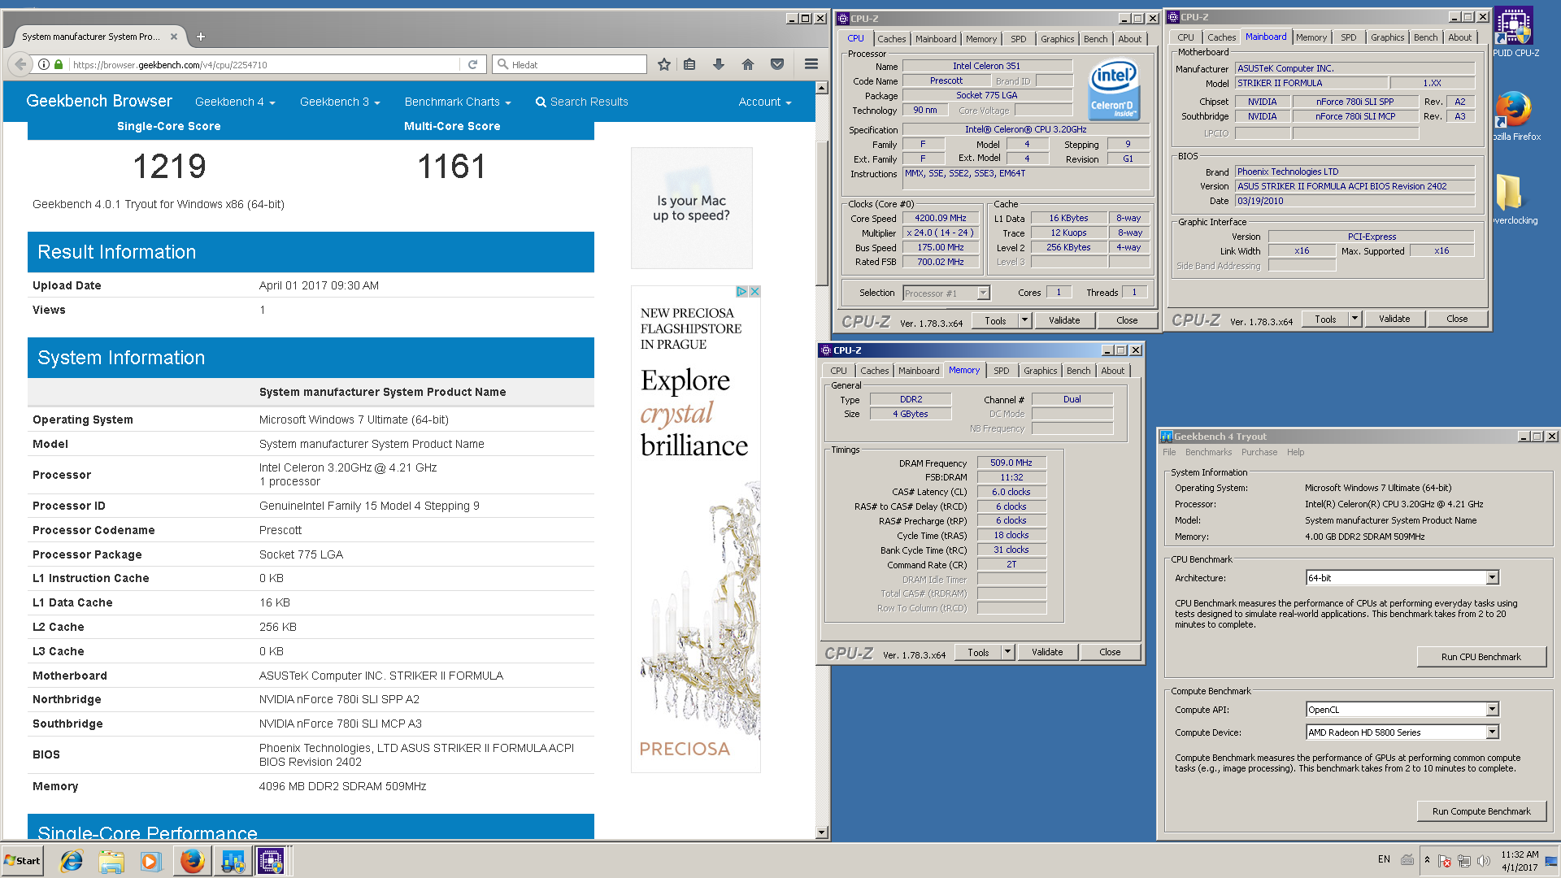The width and height of the screenshot is (1561, 878).
Task: Click the Pocket icon in the Firefox toolbar
Action: point(777,64)
